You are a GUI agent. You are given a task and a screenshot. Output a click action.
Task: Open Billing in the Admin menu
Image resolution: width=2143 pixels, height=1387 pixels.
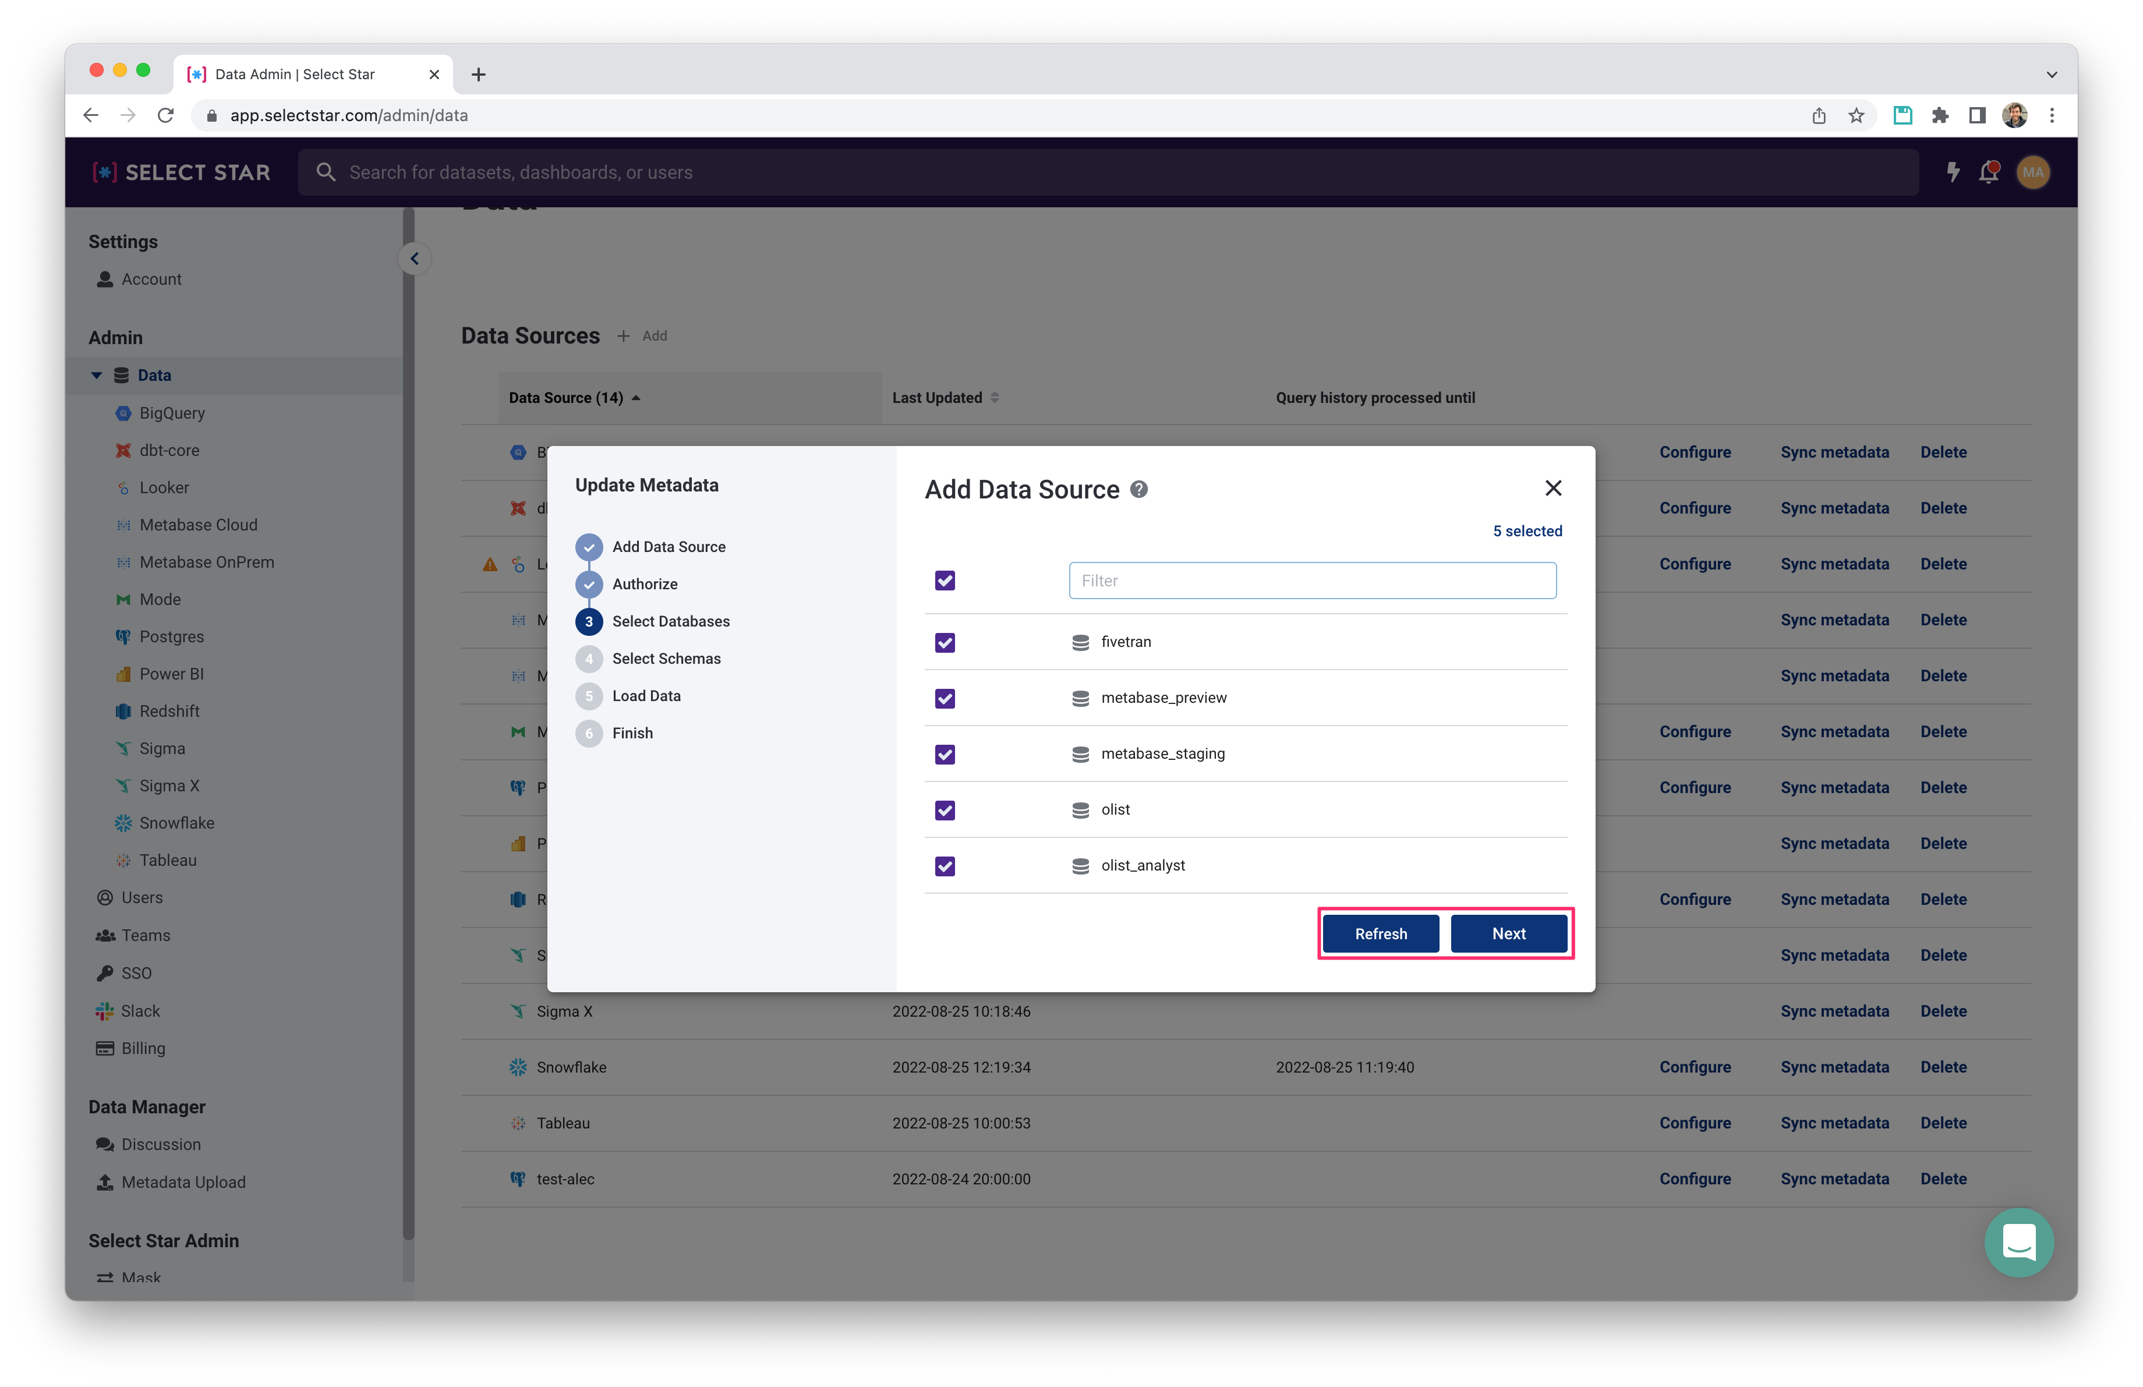point(143,1048)
